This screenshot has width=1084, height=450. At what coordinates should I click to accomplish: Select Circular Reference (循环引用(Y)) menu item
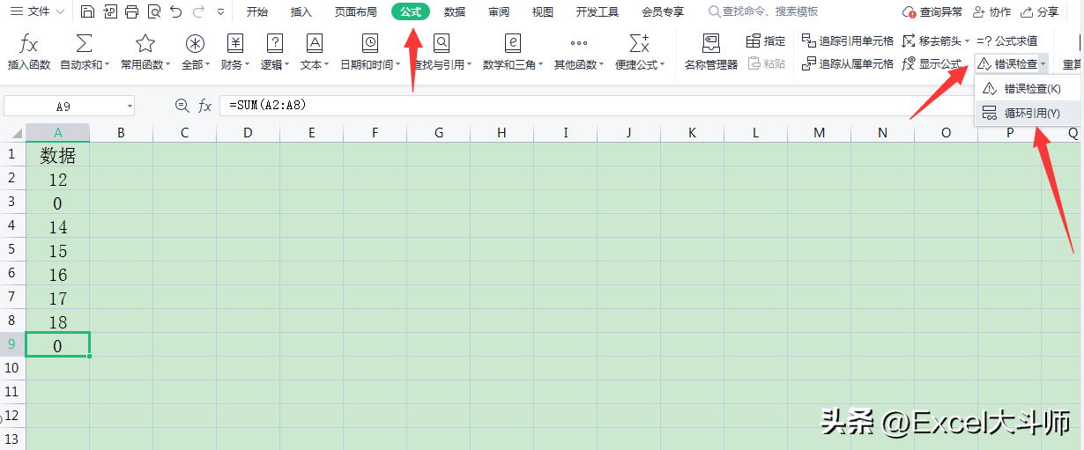[1028, 113]
